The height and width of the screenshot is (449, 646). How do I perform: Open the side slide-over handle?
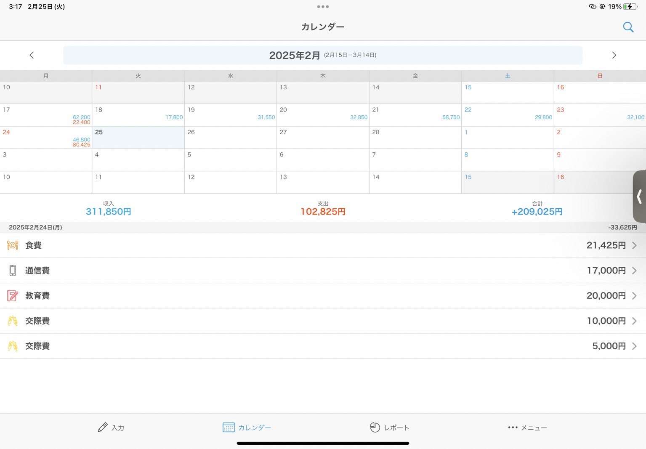pos(639,196)
